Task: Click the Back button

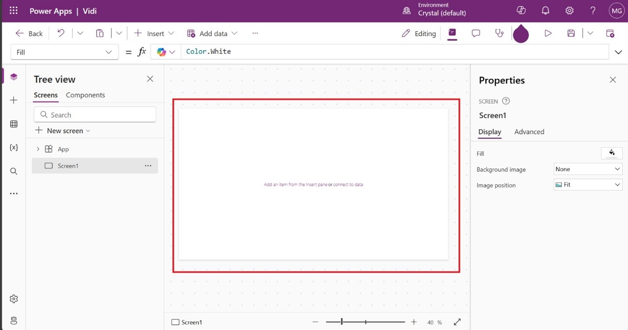Action: pos(29,33)
